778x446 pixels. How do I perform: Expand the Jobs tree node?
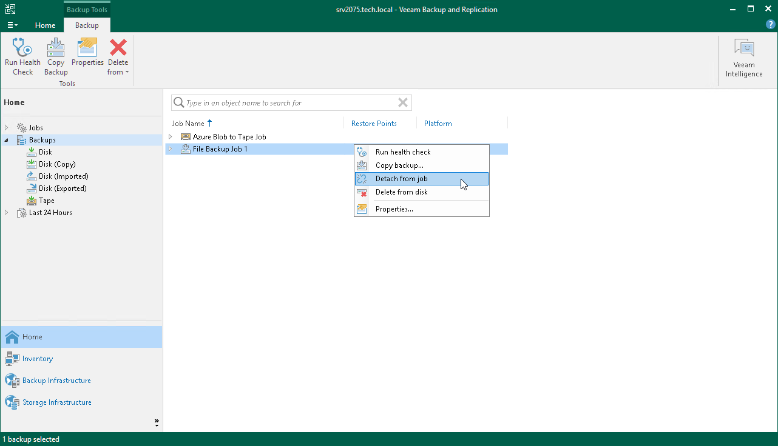click(x=6, y=127)
